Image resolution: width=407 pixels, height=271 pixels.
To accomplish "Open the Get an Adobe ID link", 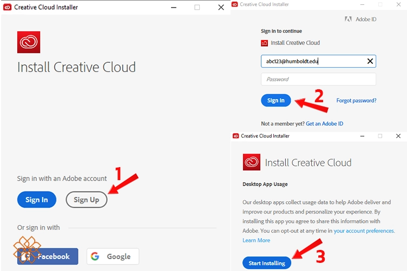I will (x=324, y=124).
